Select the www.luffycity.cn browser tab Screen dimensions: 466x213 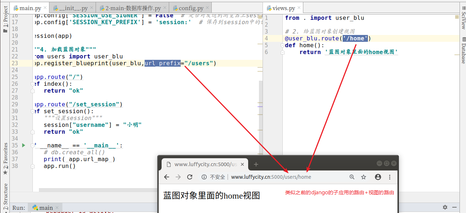205,164
